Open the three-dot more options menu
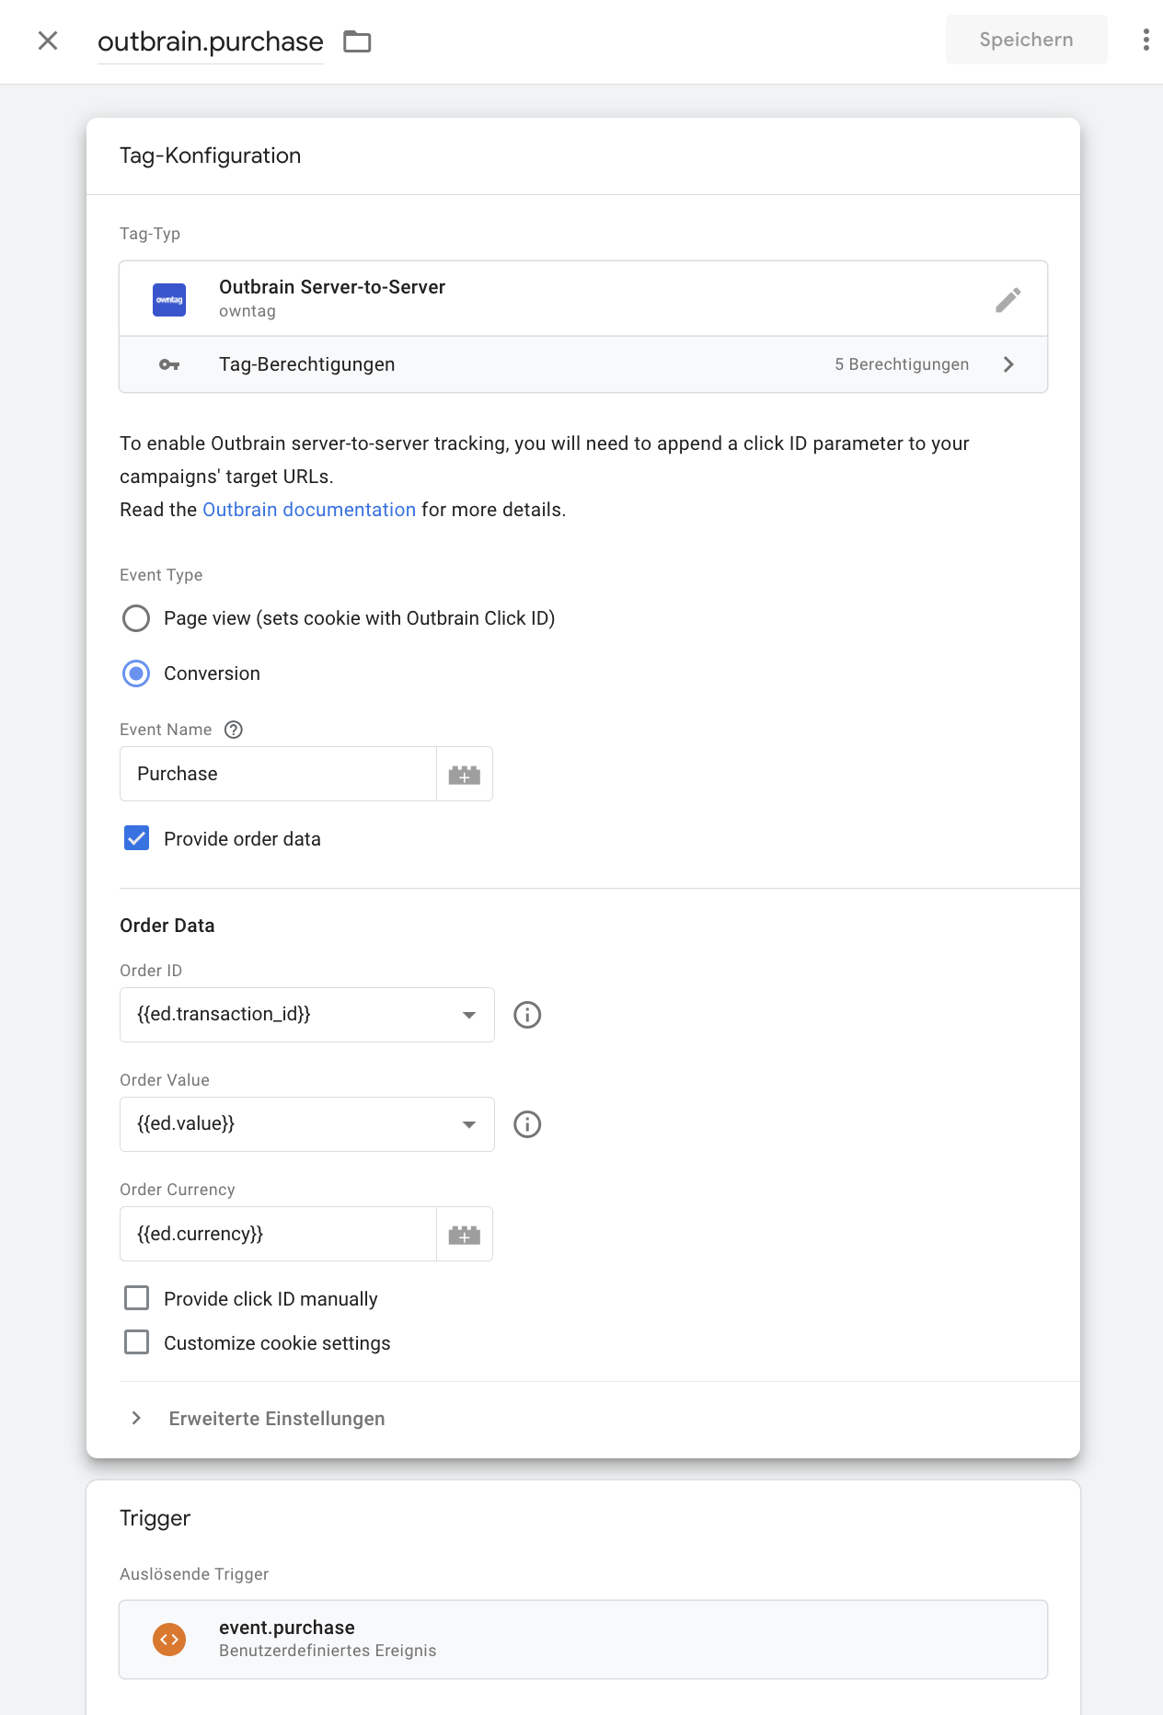 coord(1146,40)
